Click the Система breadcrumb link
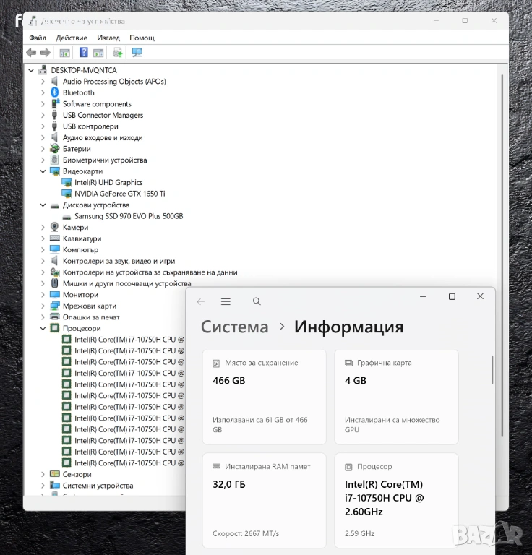Screen dimensions: 532x555 (234, 327)
